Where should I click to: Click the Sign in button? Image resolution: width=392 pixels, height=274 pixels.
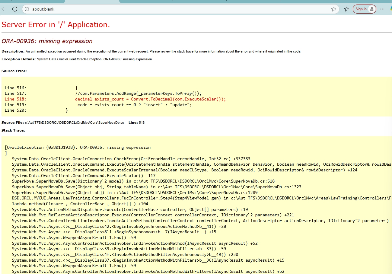click(x=365, y=9)
